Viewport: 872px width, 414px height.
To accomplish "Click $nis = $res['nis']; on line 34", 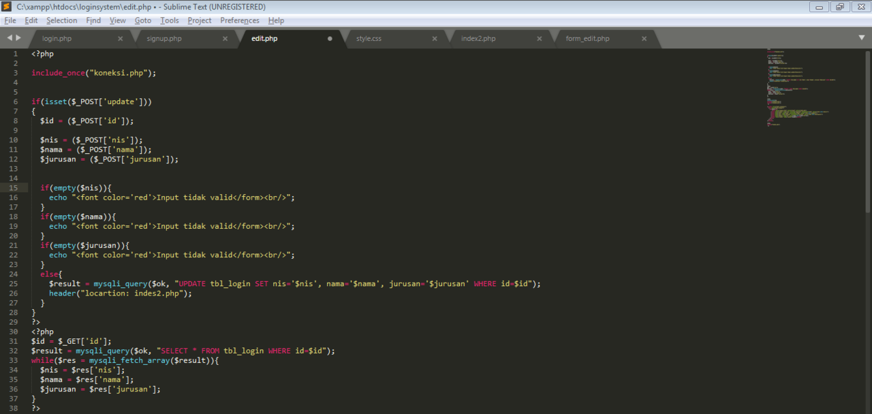I will 82,370.
